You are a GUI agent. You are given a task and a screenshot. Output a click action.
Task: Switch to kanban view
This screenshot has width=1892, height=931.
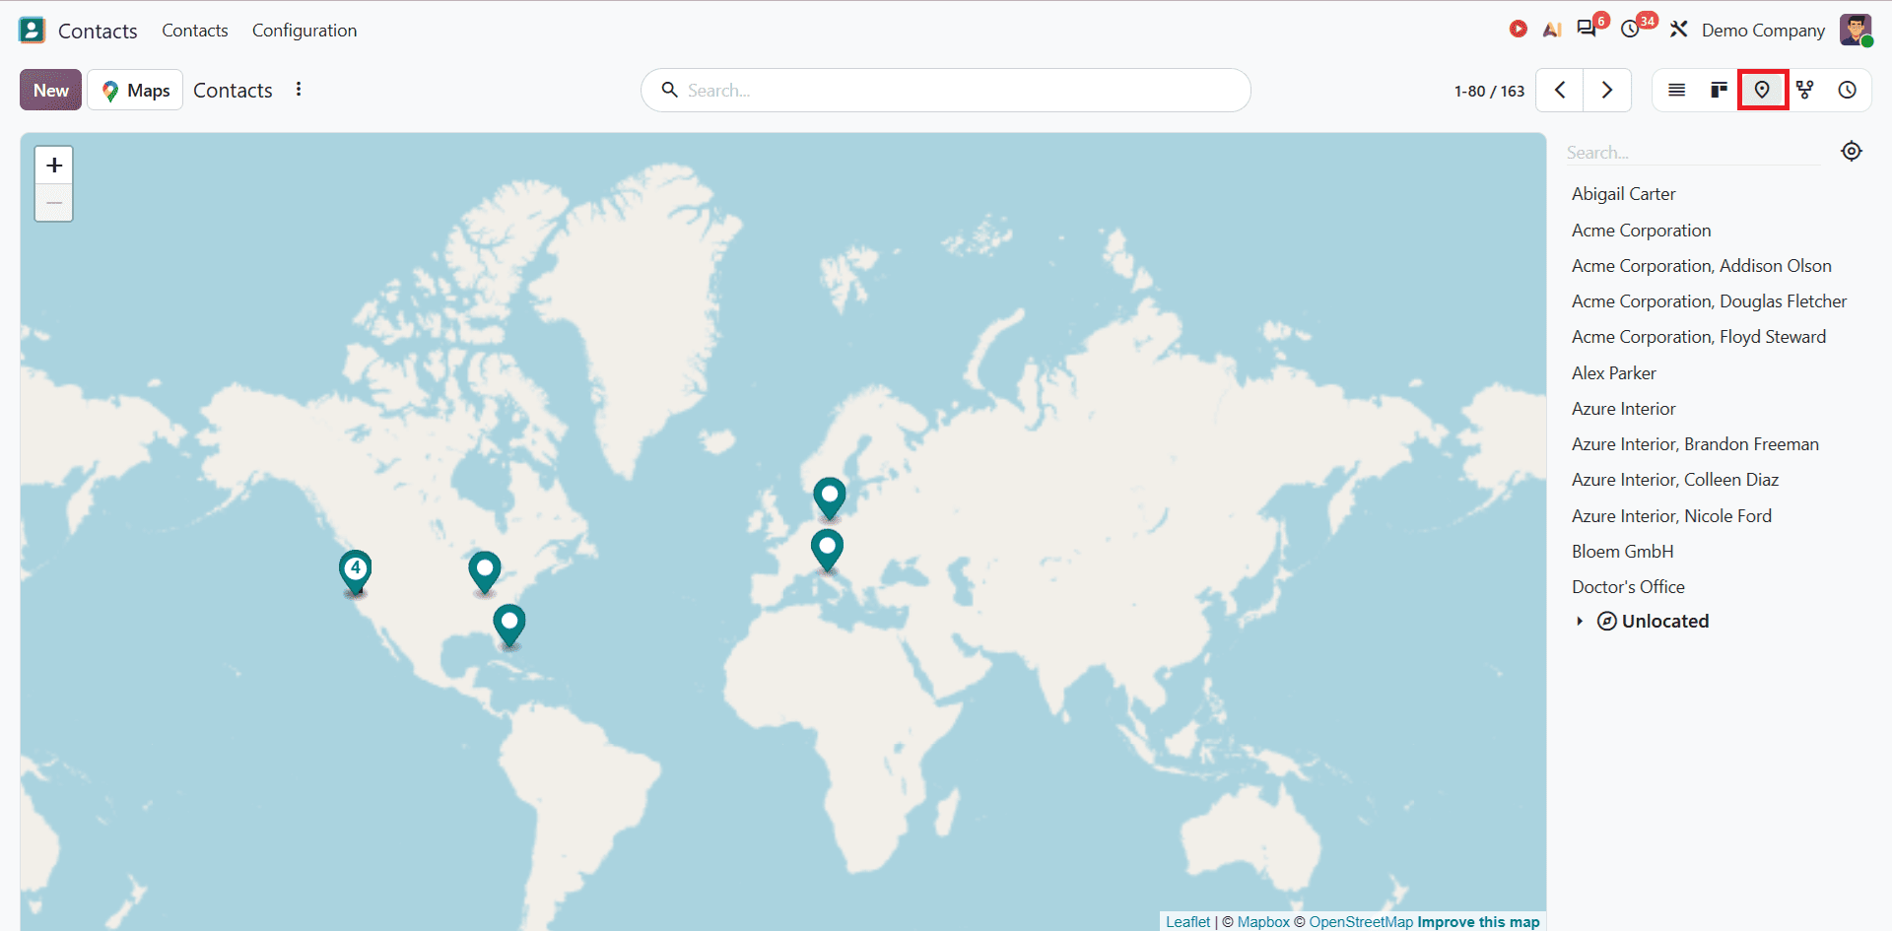click(1719, 90)
